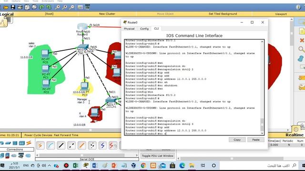Choose the Serial DCE cable with clock
Screen dimensions: 305x171
tap(113, 145)
